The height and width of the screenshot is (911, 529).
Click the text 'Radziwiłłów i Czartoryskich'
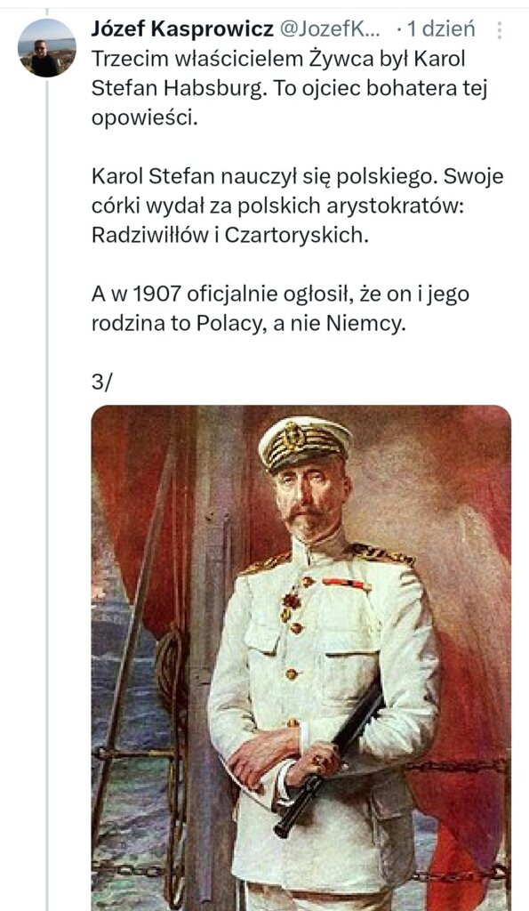230,235
